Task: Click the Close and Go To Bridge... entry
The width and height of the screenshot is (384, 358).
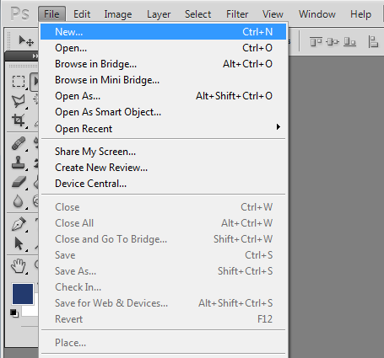Action: [164, 239]
